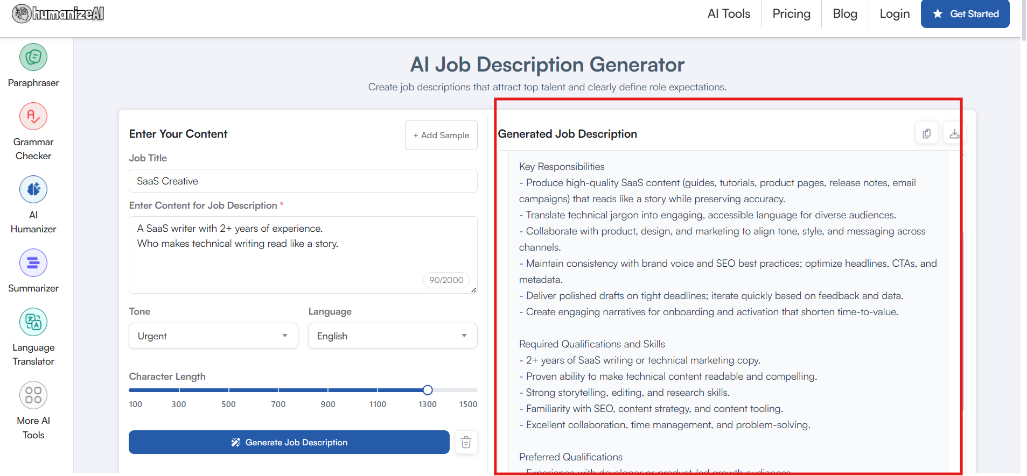Viewport: 1027px width, 476px height.
Task: Open the Paraphraser tool icon
Action: point(33,57)
